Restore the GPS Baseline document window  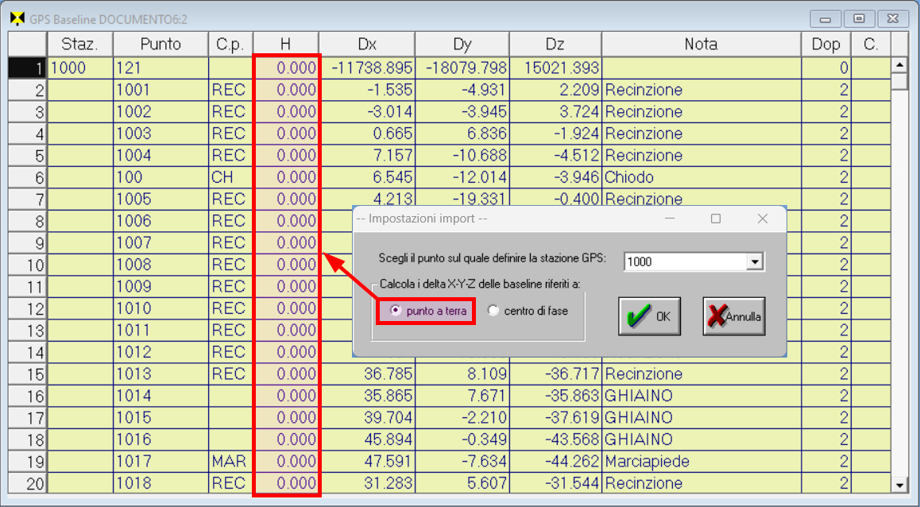coord(859,19)
